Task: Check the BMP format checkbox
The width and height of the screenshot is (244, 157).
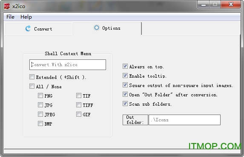Action: [40, 123]
